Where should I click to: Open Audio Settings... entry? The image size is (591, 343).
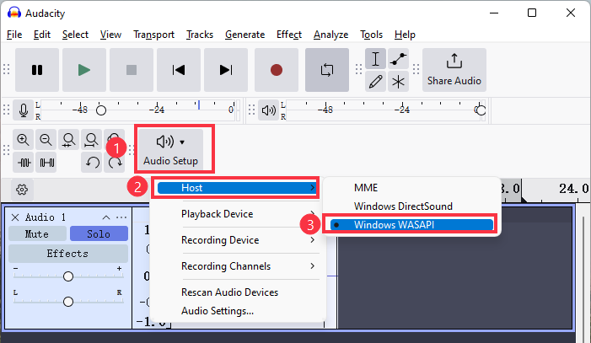pos(218,311)
